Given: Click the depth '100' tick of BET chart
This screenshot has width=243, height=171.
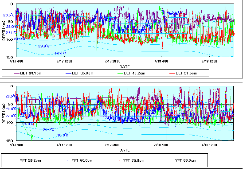Looking at the screenshot, I should tap(10, 40).
